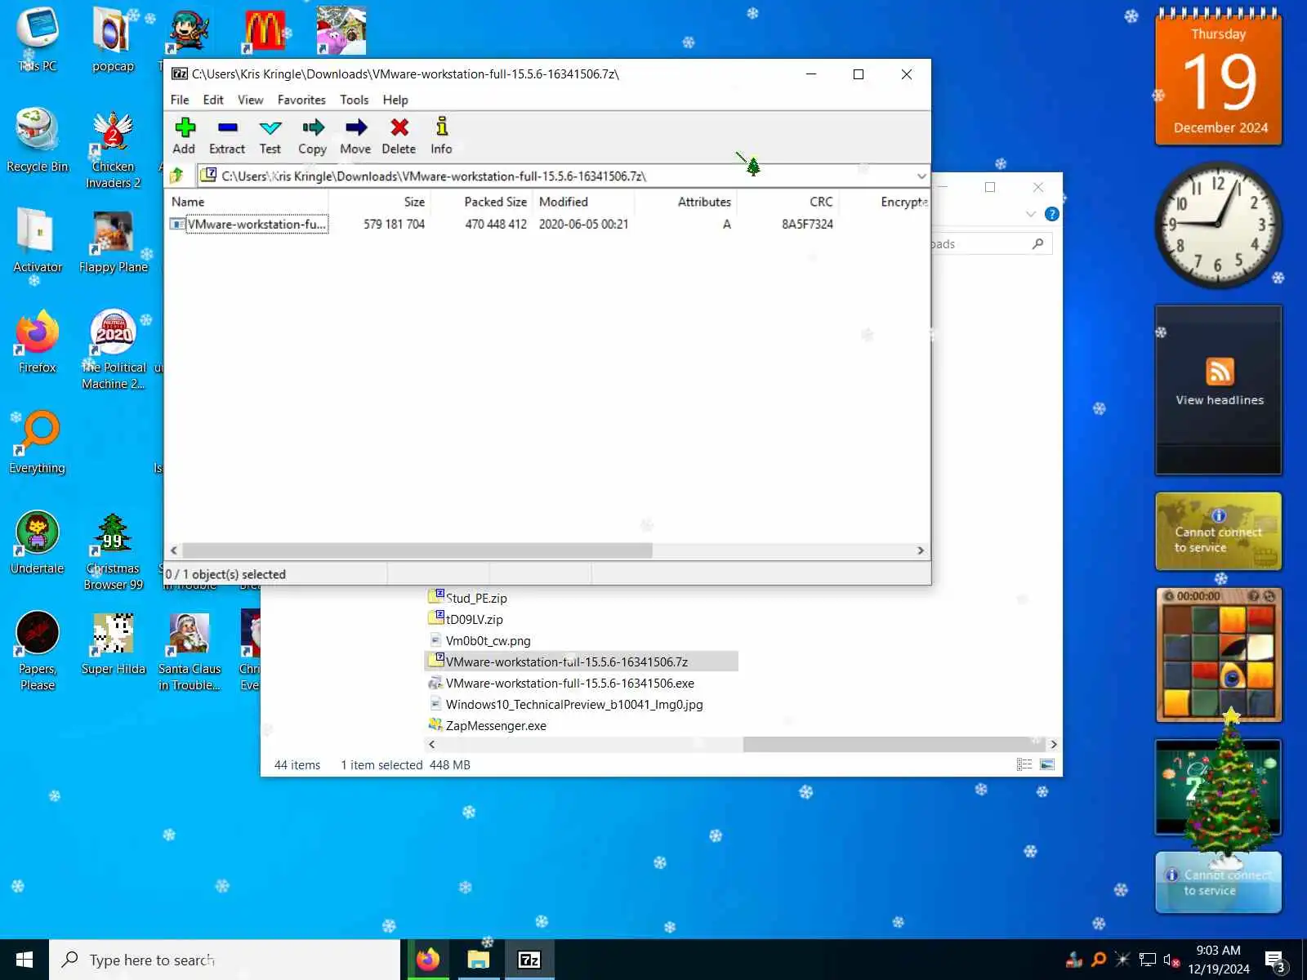Select Vm0b0t_cw.png in the Explorer window

480,640
